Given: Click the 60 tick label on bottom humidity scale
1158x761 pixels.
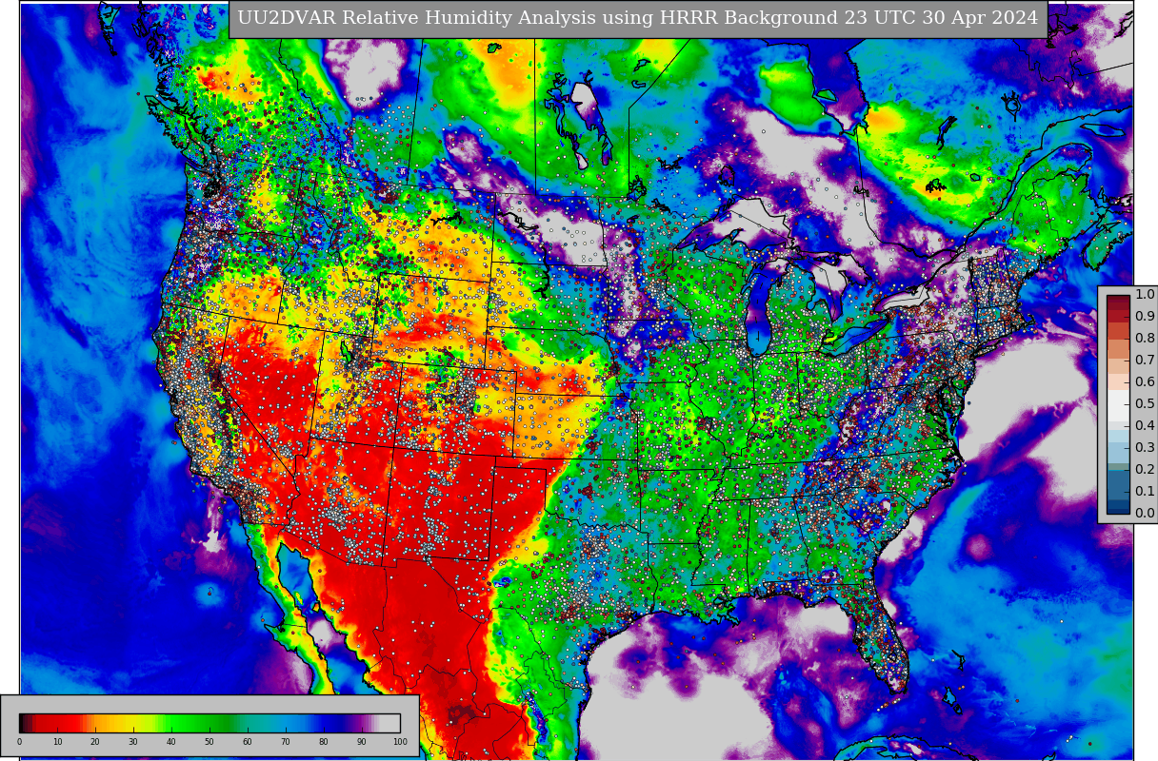Looking at the screenshot, I should pyautogui.click(x=248, y=742).
